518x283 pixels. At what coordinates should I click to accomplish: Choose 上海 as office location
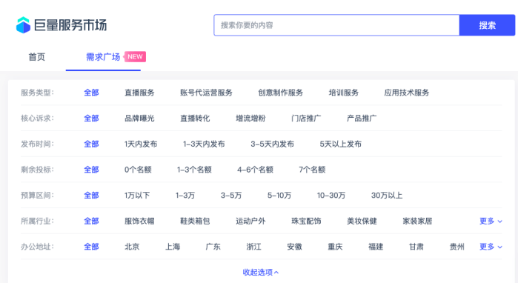173,247
